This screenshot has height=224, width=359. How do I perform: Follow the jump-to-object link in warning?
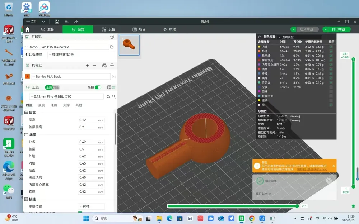point(312,169)
